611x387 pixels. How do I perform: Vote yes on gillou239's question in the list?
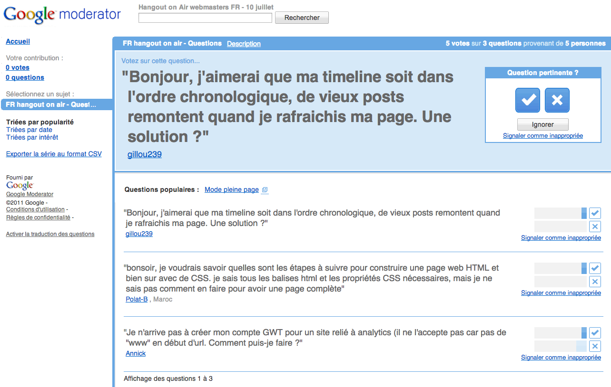coord(595,213)
